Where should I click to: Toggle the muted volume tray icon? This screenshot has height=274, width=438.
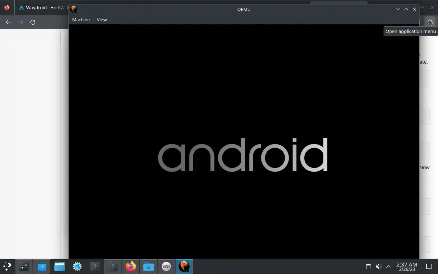[x=378, y=266]
